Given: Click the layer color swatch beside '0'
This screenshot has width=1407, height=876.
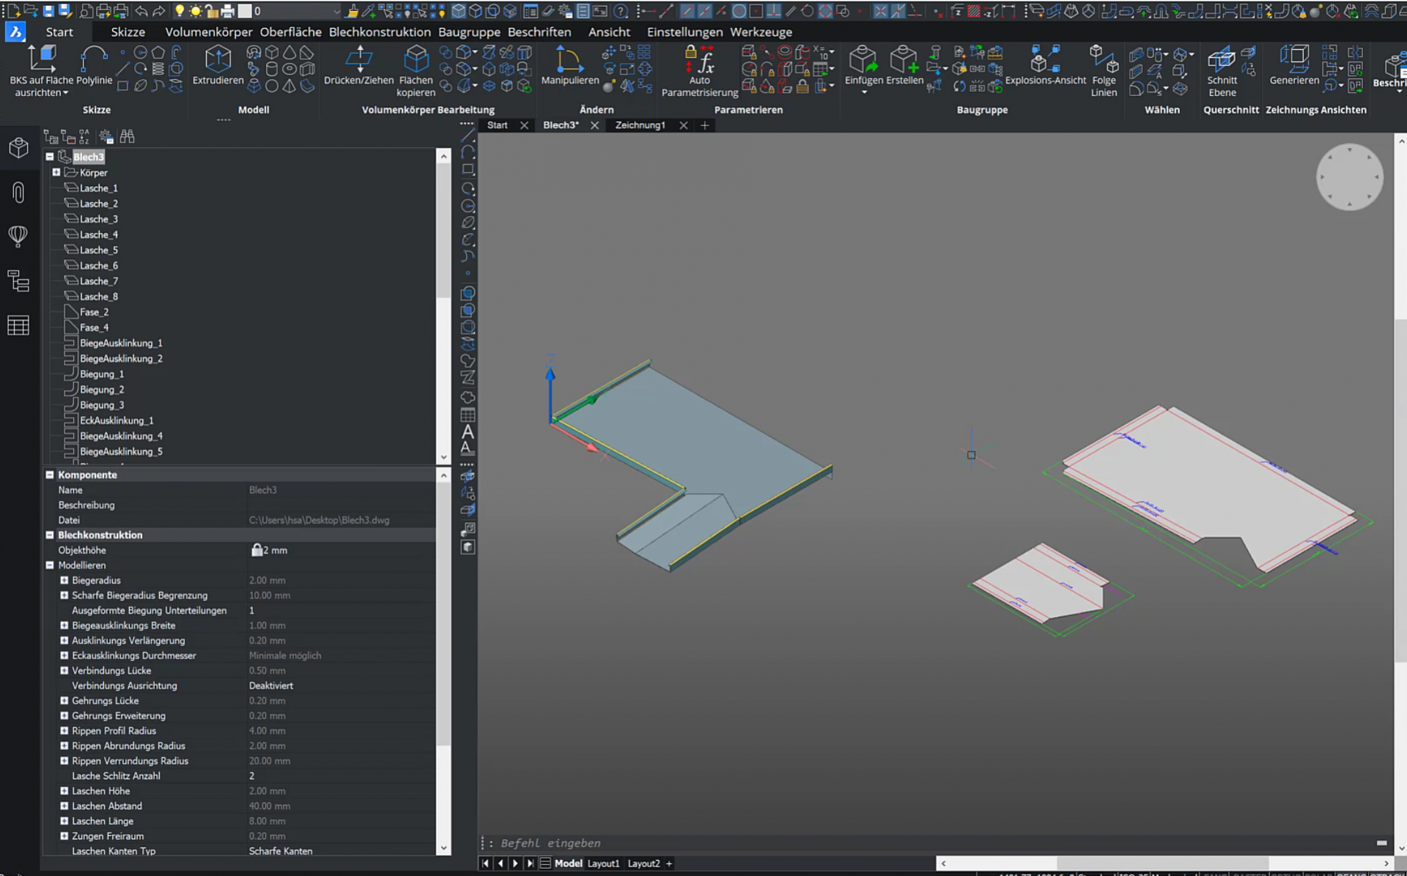Looking at the screenshot, I should tap(245, 11).
